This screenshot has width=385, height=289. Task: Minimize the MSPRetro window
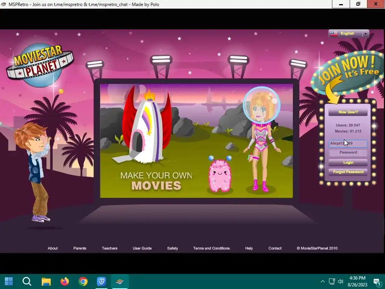[x=341, y=4]
